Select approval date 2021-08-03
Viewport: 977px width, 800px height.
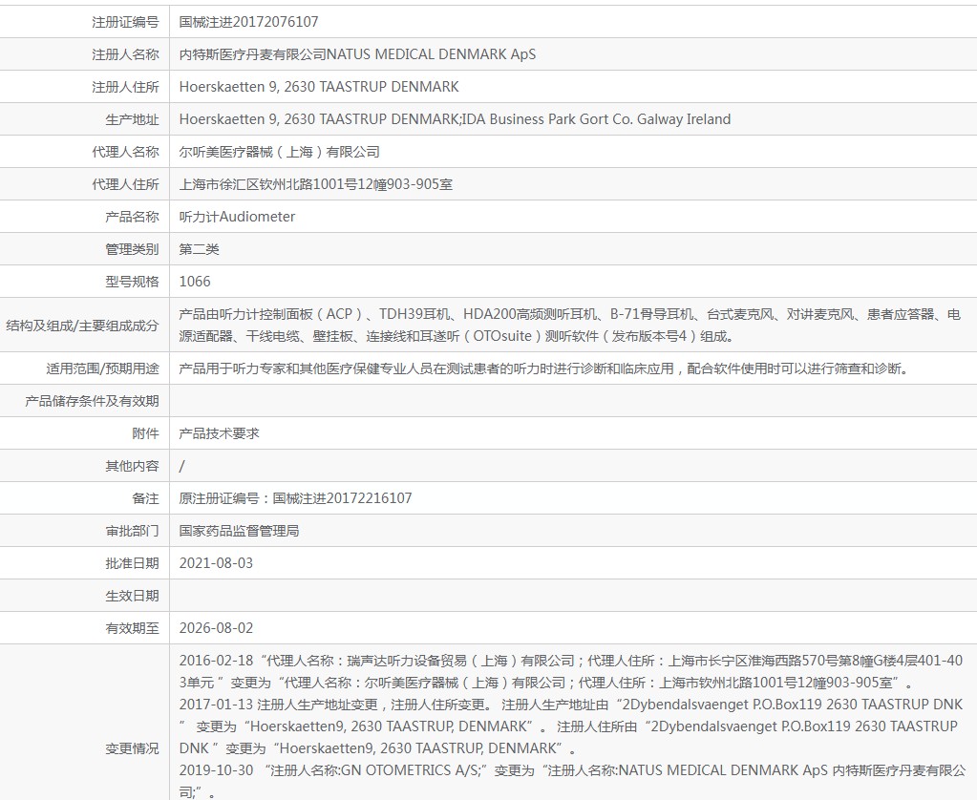click(216, 562)
